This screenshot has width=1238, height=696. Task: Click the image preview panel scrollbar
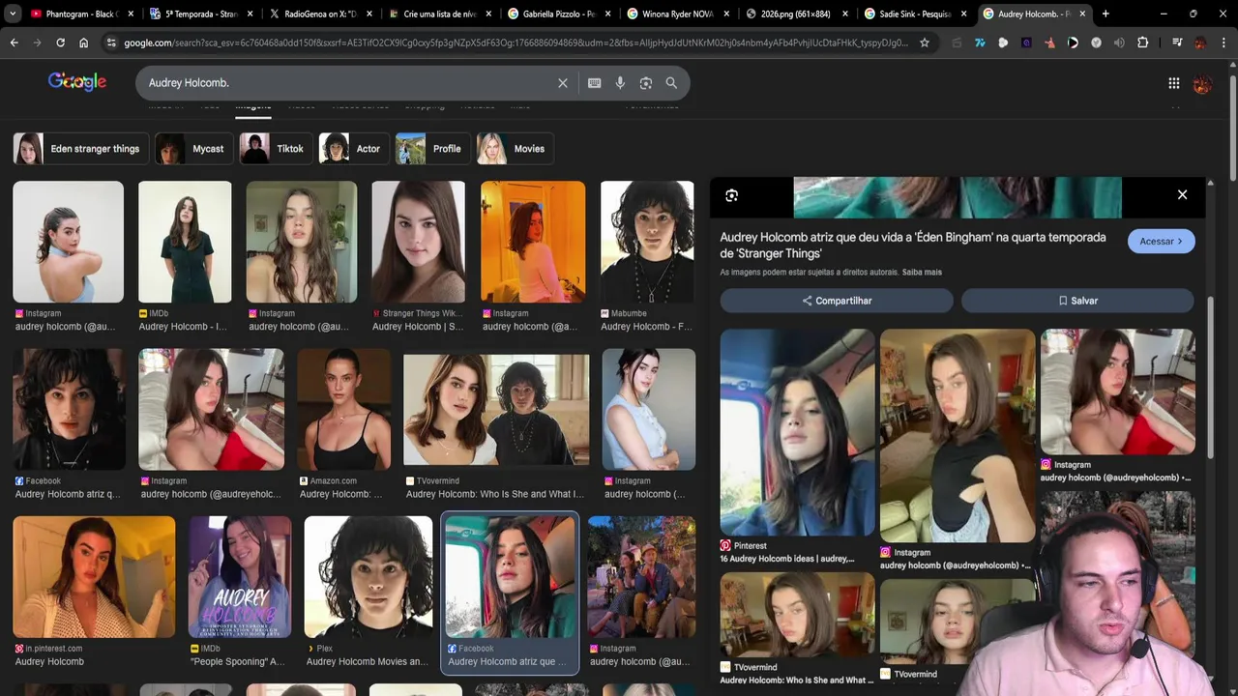pos(1211,377)
